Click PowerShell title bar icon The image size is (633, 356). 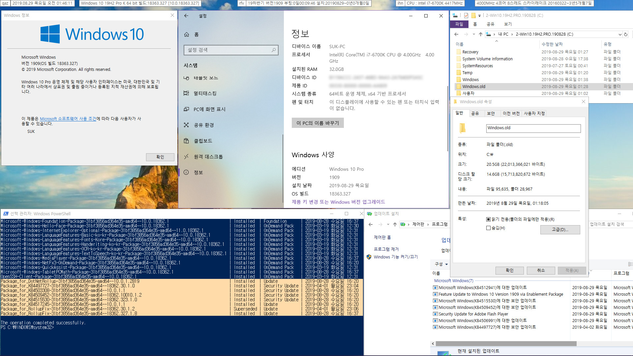pos(6,214)
